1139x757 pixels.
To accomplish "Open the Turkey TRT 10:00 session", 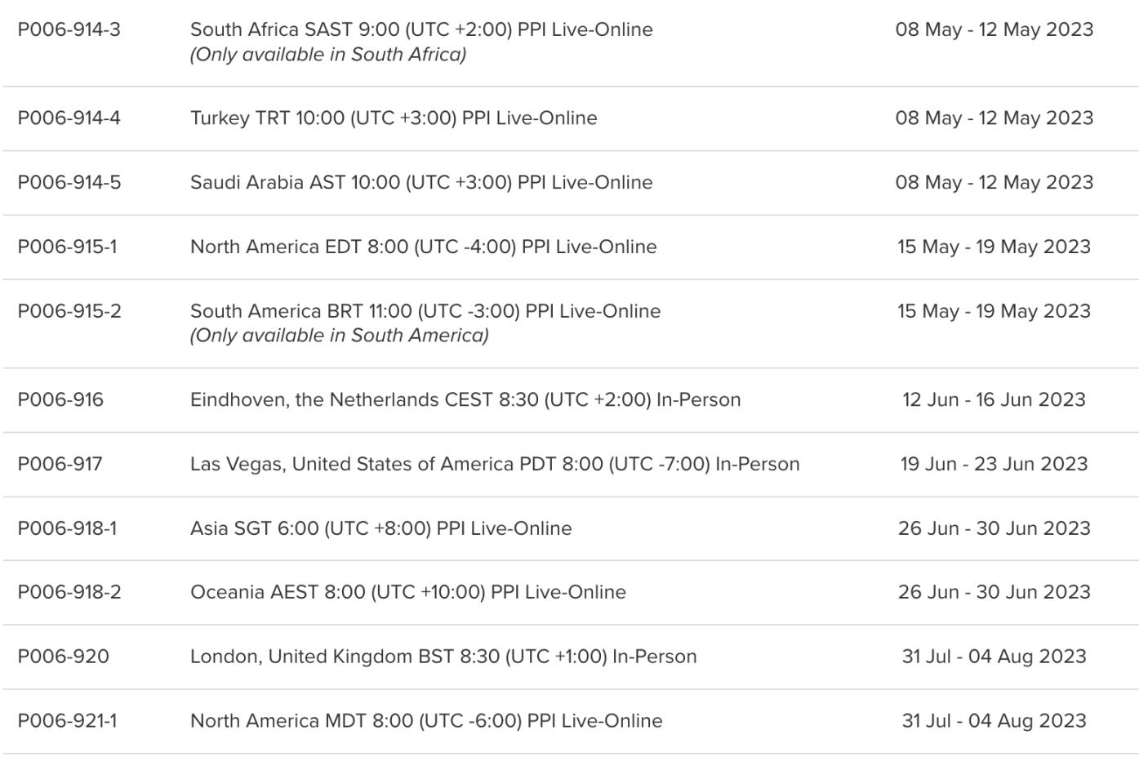I will pos(394,118).
